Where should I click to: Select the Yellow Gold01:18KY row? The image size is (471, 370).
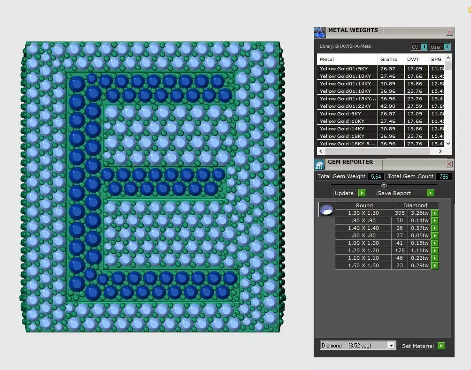pos(380,91)
